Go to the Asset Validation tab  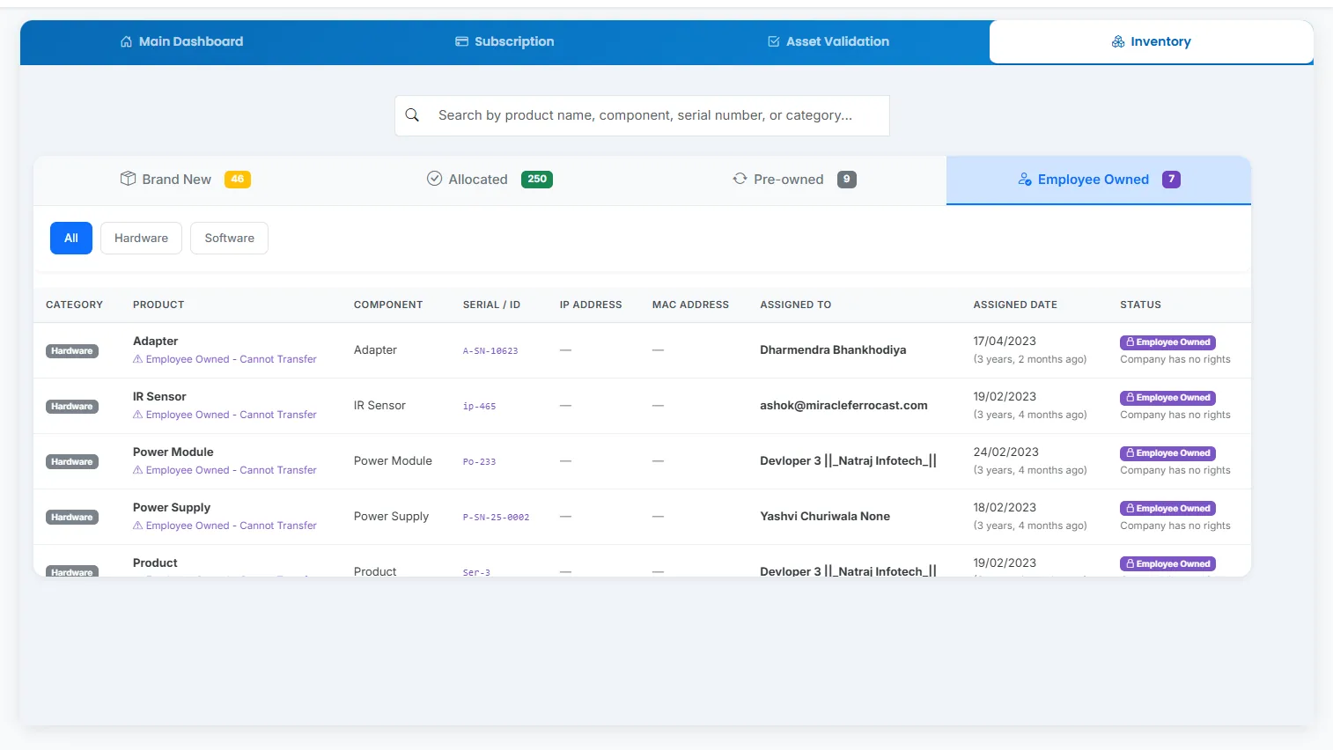tap(829, 41)
